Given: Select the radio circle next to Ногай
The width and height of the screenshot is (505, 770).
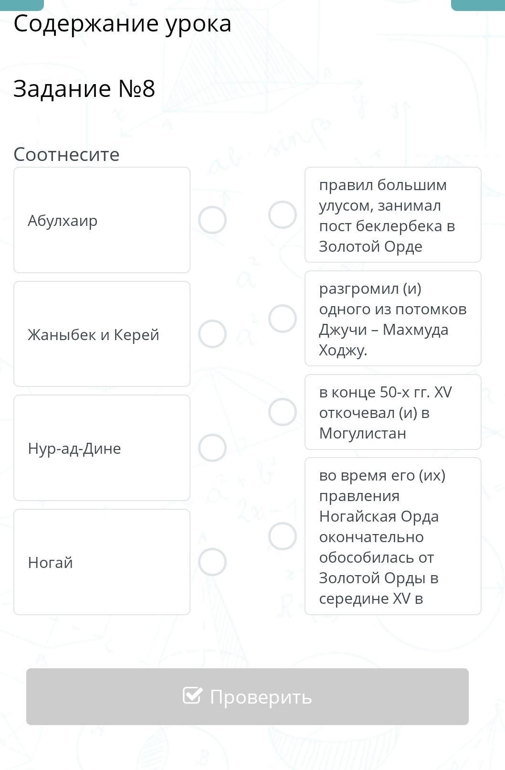Looking at the screenshot, I should click(212, 562).
